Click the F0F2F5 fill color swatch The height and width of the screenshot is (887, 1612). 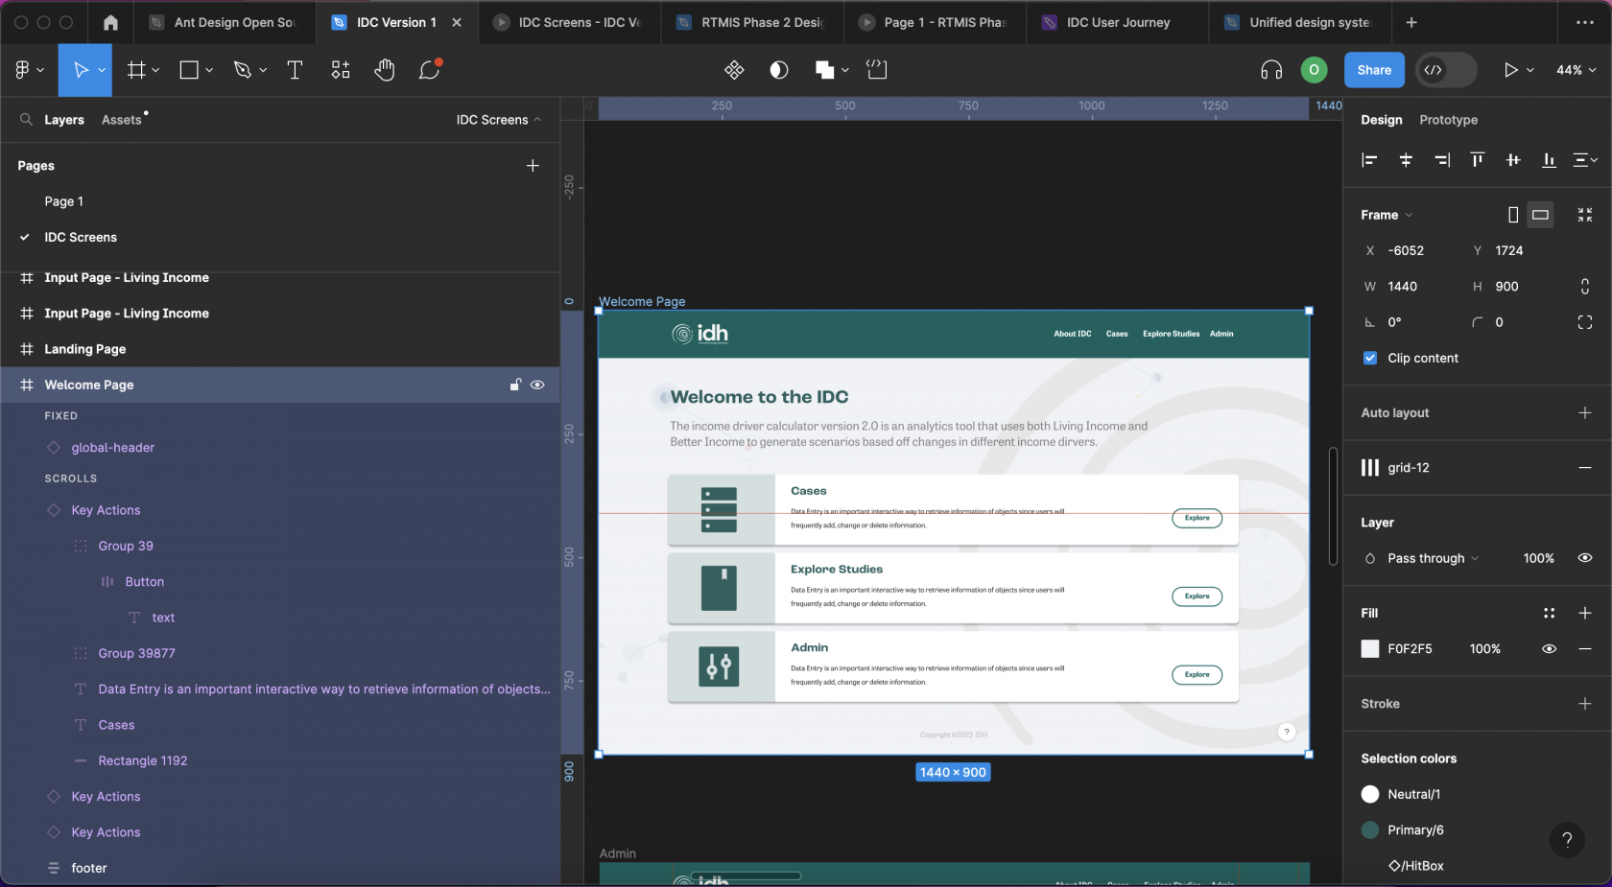1370,649
